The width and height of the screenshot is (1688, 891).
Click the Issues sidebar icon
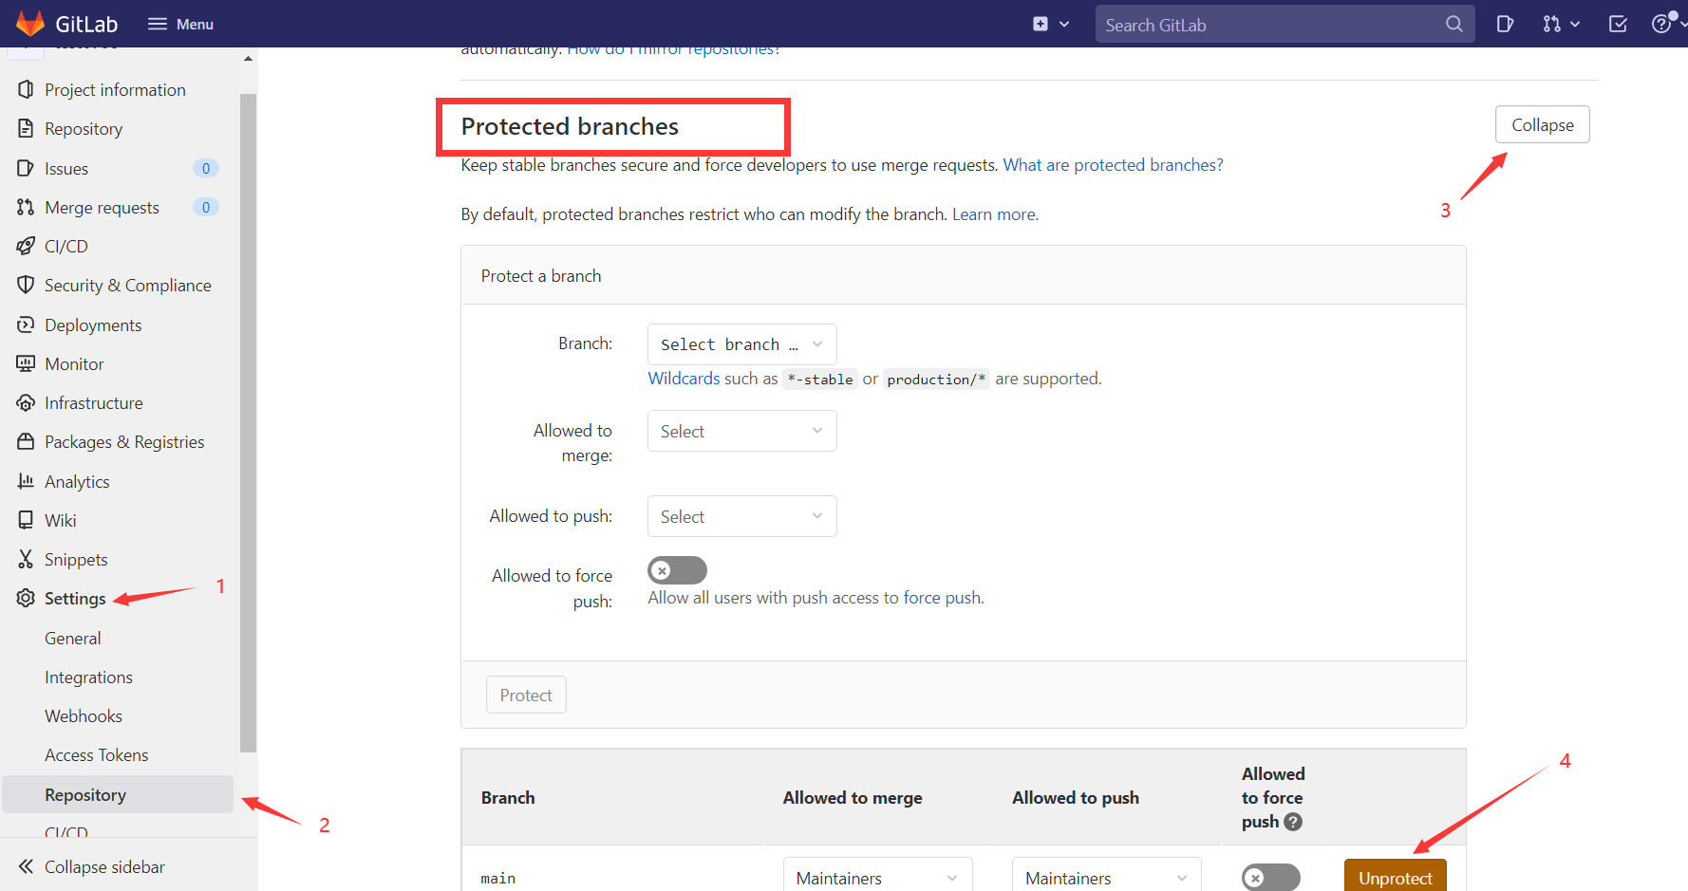[x=26, y=168]
